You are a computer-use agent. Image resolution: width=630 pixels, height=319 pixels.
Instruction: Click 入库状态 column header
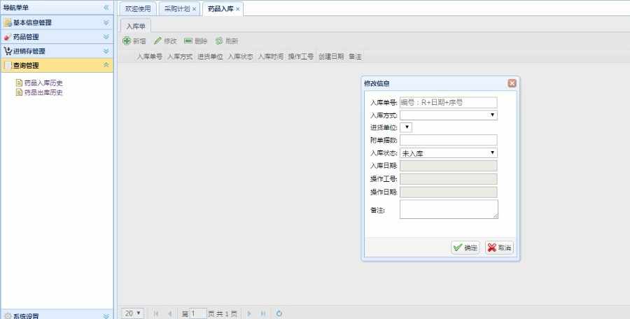[240, 57]
